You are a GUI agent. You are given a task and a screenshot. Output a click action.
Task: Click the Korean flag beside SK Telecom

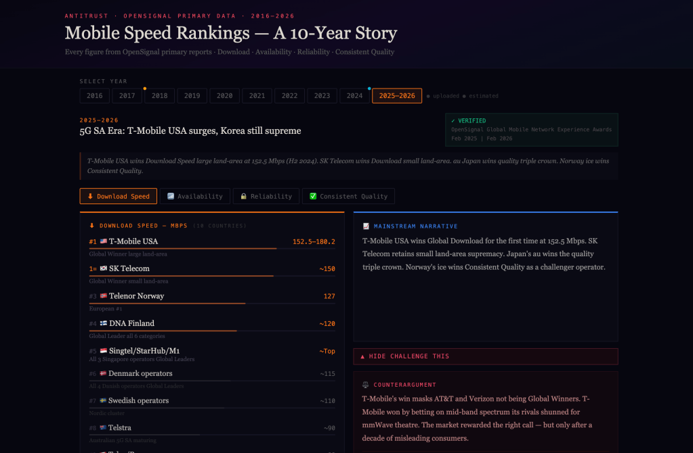click(x=103, y=268)
